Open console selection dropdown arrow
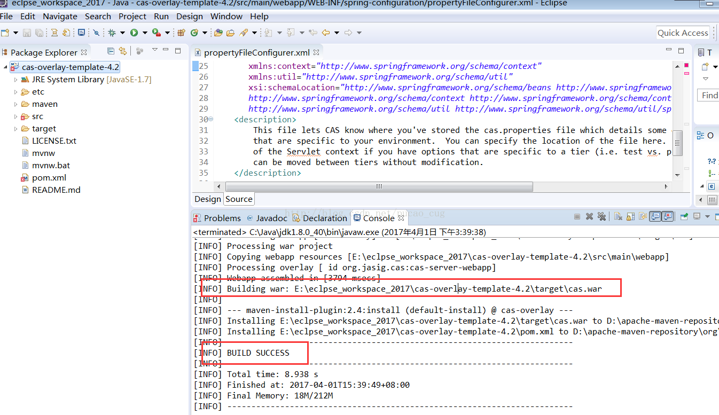 pyautogui.click(x=707, y=216)
